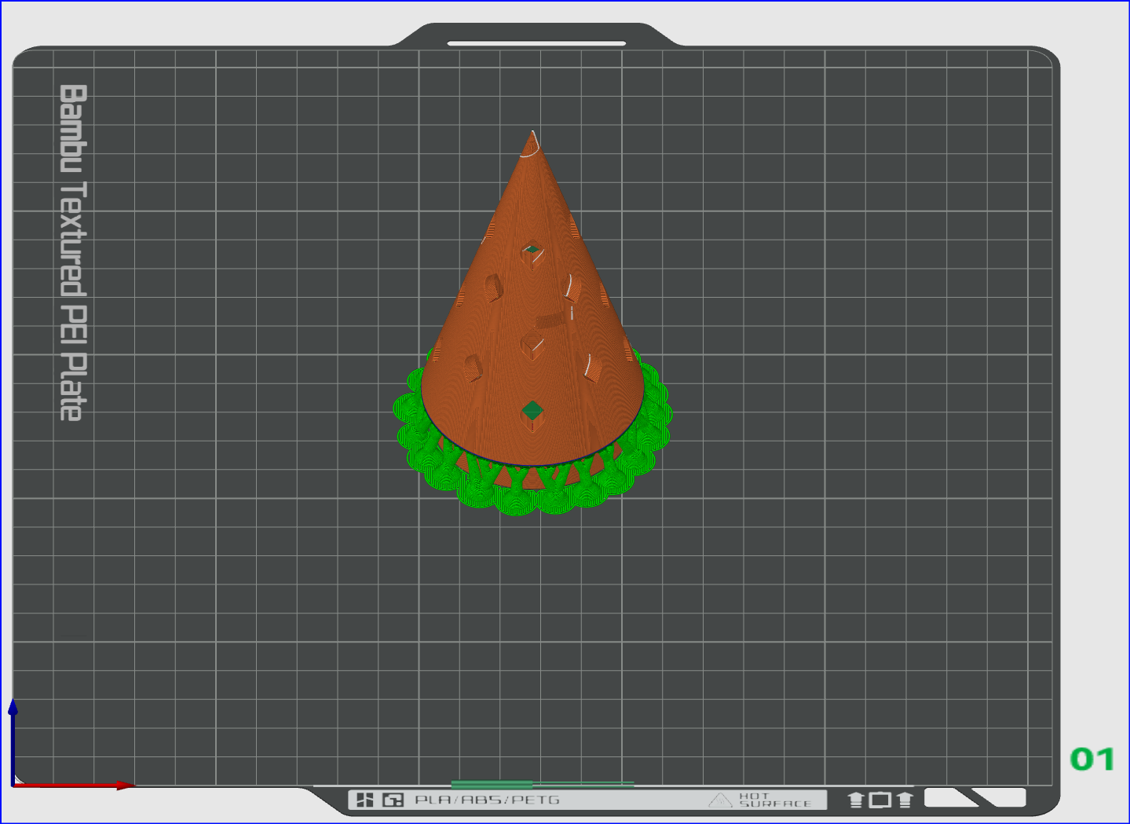
Task: Click the right up-arrow icon on plate edge
Action: pyautogui.click(x=905, y=800)
